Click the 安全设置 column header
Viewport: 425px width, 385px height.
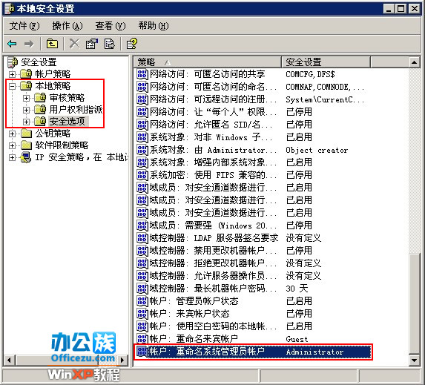326,62
